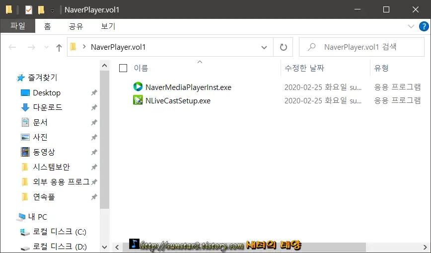The image size is (431, 253).
Task: Sort by 이름 column header
Action: tap(141, 68)
